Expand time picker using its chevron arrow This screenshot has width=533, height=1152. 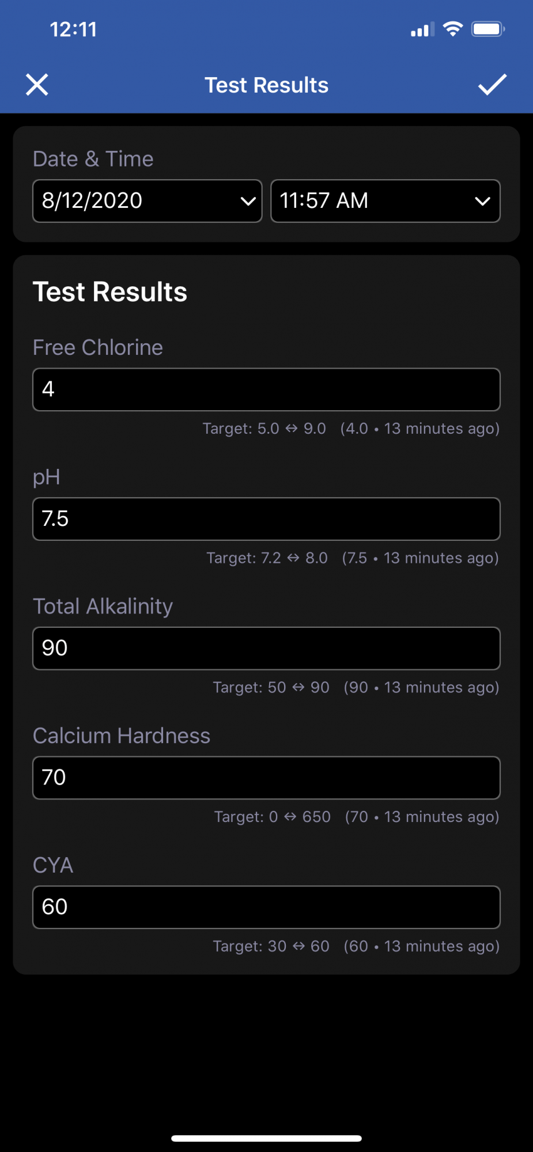coord(482,202)
